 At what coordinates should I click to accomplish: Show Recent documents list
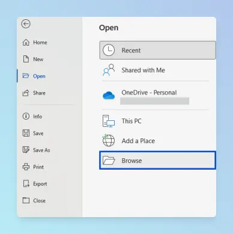157,50
